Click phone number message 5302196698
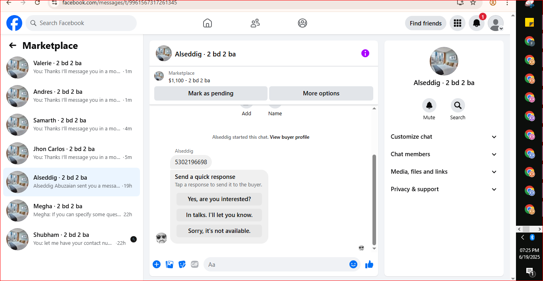This screenshot has width=543, height=281. (x=191, y=162)
